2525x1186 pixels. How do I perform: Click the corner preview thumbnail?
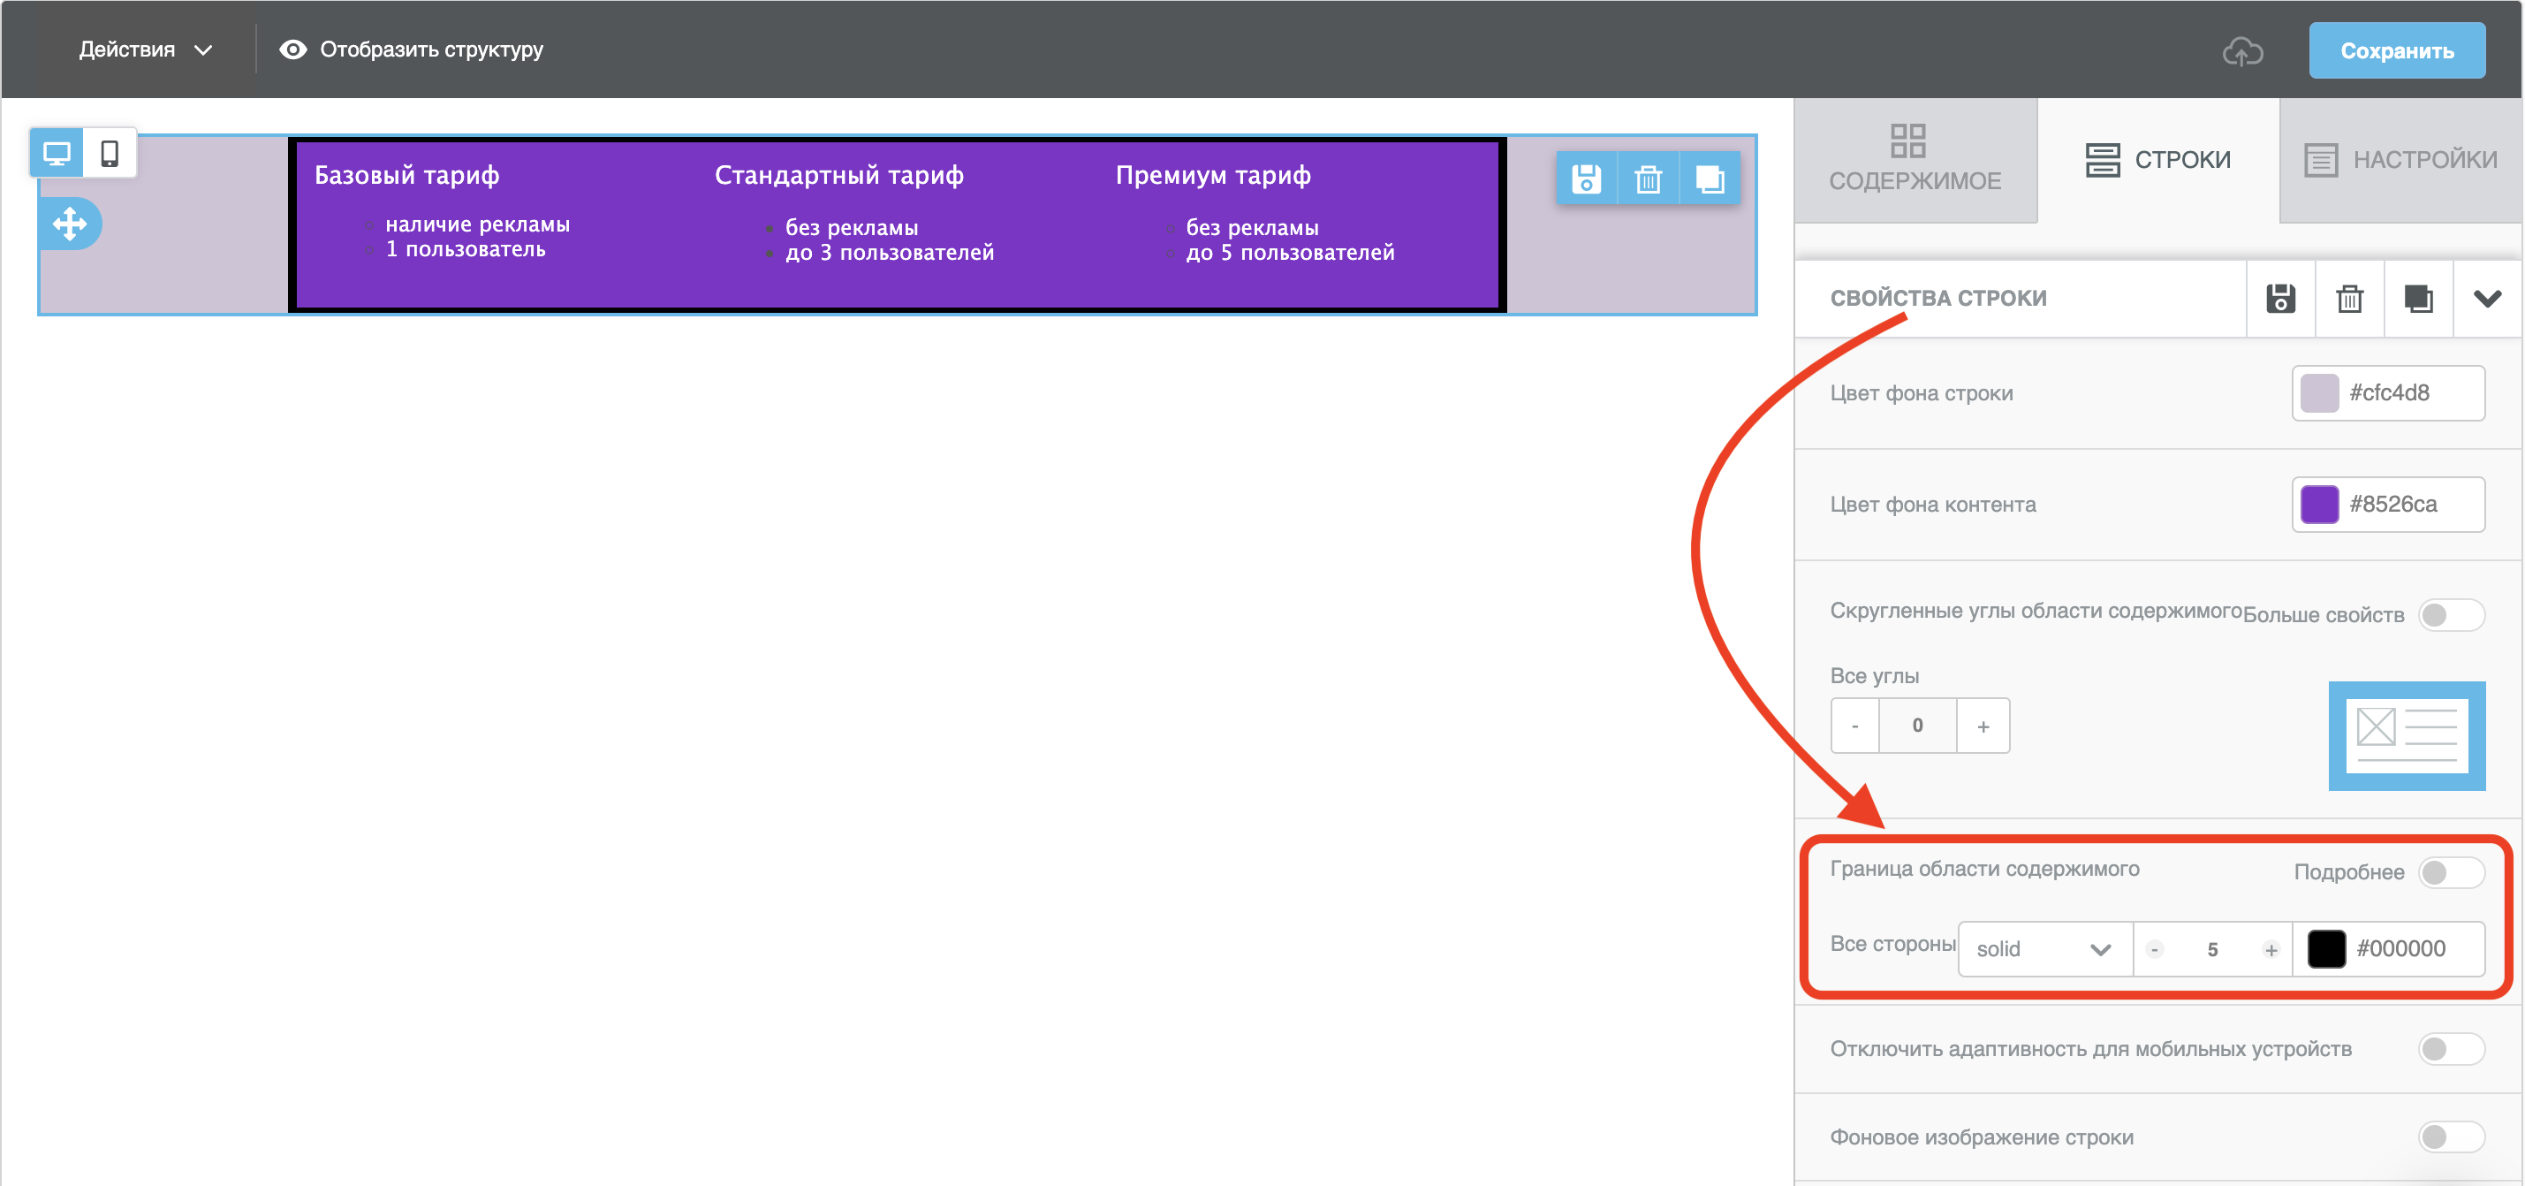[2407, 736]
